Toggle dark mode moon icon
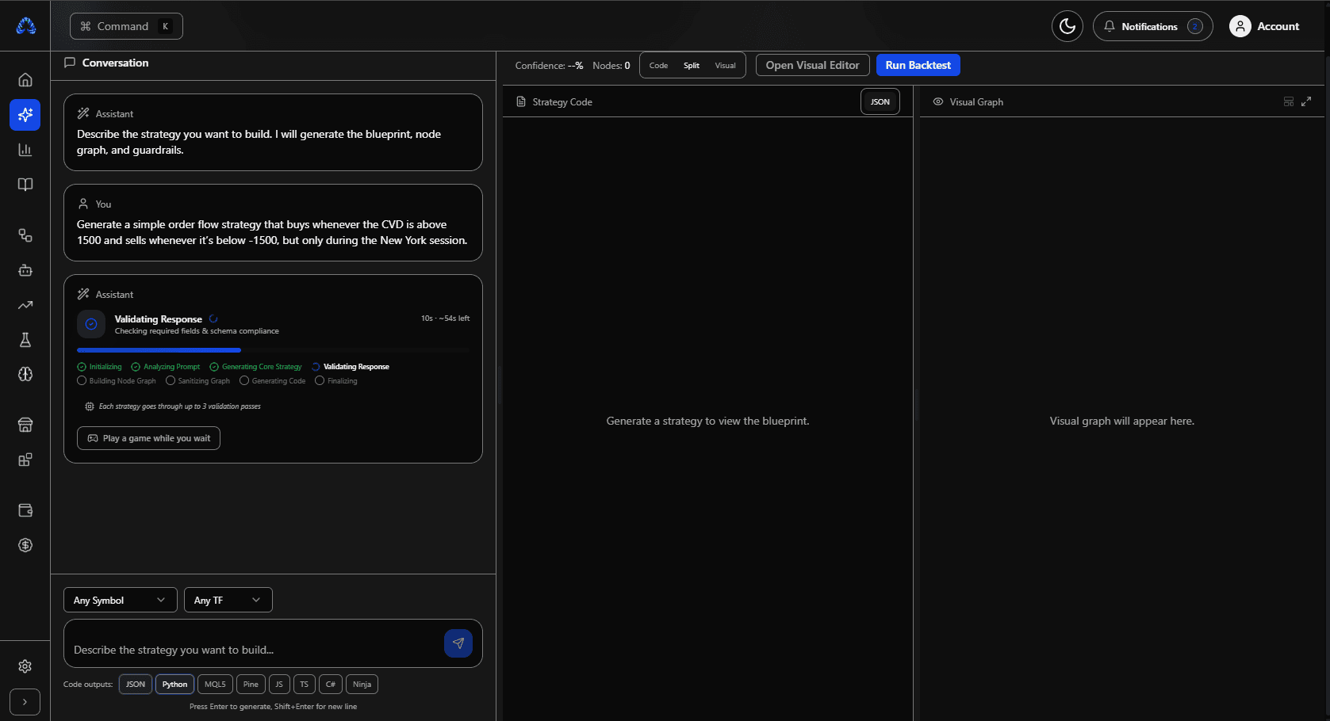The image size is (1330, 721). (x=1067, y=26)
